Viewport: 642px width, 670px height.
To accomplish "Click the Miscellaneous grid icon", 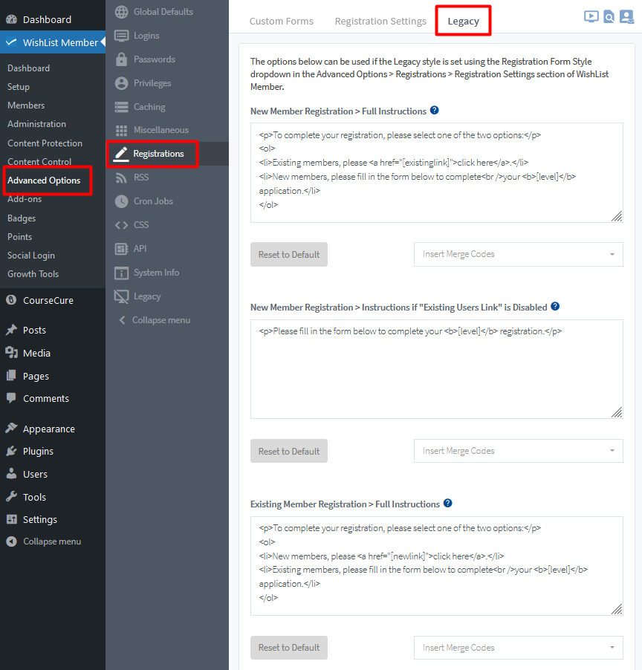I will (x=121, y=130).
